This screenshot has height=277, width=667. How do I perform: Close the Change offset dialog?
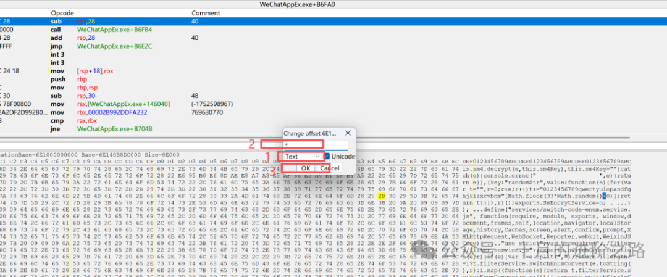coord(348,133)
